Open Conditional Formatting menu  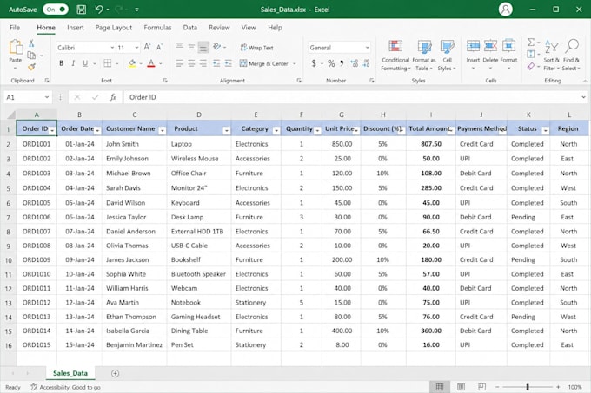coord(395,56)
